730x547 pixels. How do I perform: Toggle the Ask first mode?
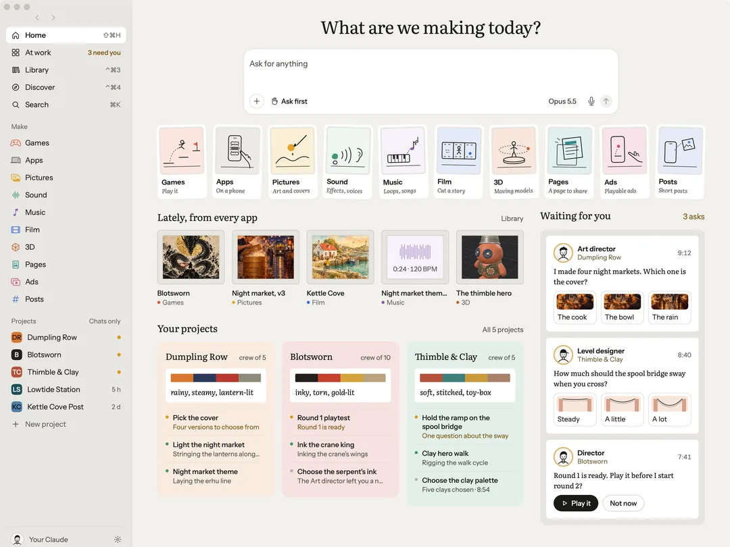pyautogui.click(x=289, y=101)
